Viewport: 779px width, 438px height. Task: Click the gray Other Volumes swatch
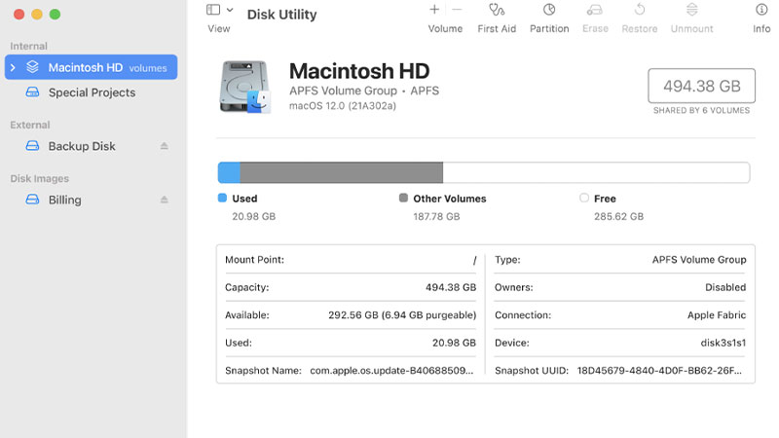pos(403,198)
